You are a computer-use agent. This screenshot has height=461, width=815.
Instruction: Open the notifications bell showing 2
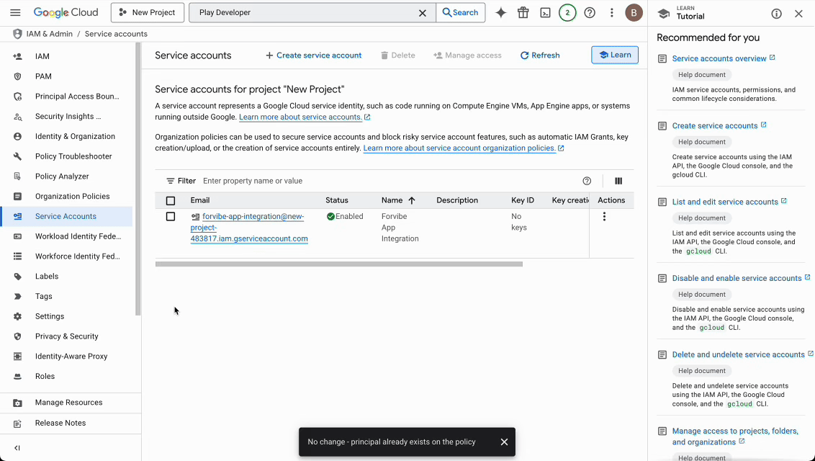(567, 12)
